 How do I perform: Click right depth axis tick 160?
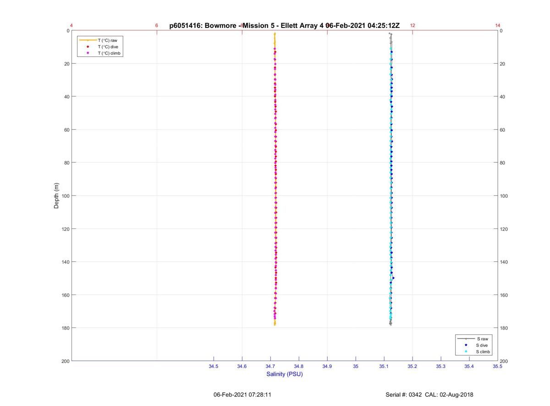pyautogui.click(x=504, y=295)
